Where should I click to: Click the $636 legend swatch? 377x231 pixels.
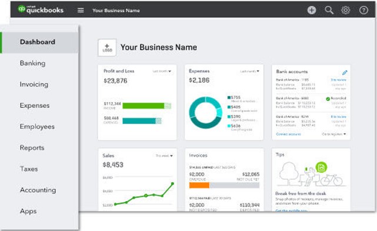(x=229, y=126)
